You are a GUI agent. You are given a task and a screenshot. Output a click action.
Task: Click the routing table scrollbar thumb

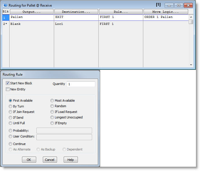191,22
